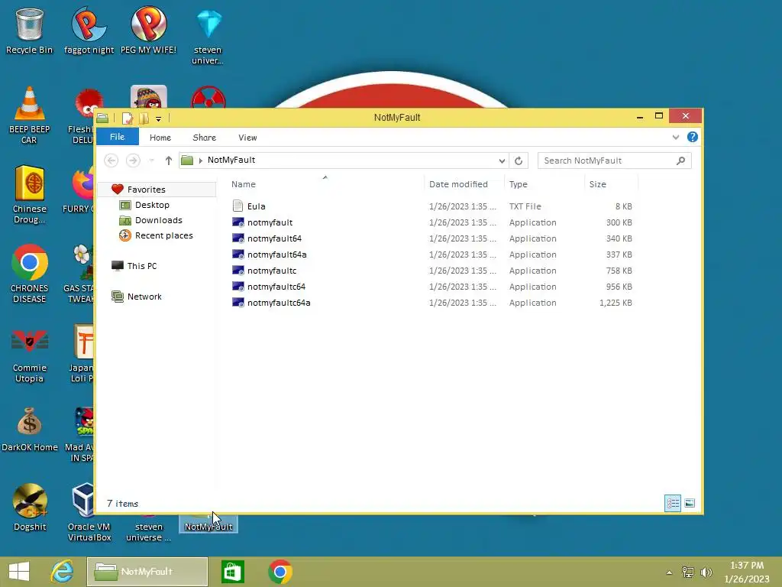Switch to details view icon in status bar

[x=672, y=503]
